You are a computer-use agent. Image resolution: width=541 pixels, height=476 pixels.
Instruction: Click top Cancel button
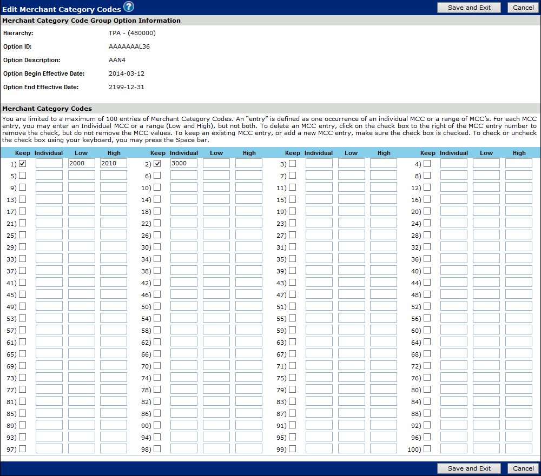point(523,8)
